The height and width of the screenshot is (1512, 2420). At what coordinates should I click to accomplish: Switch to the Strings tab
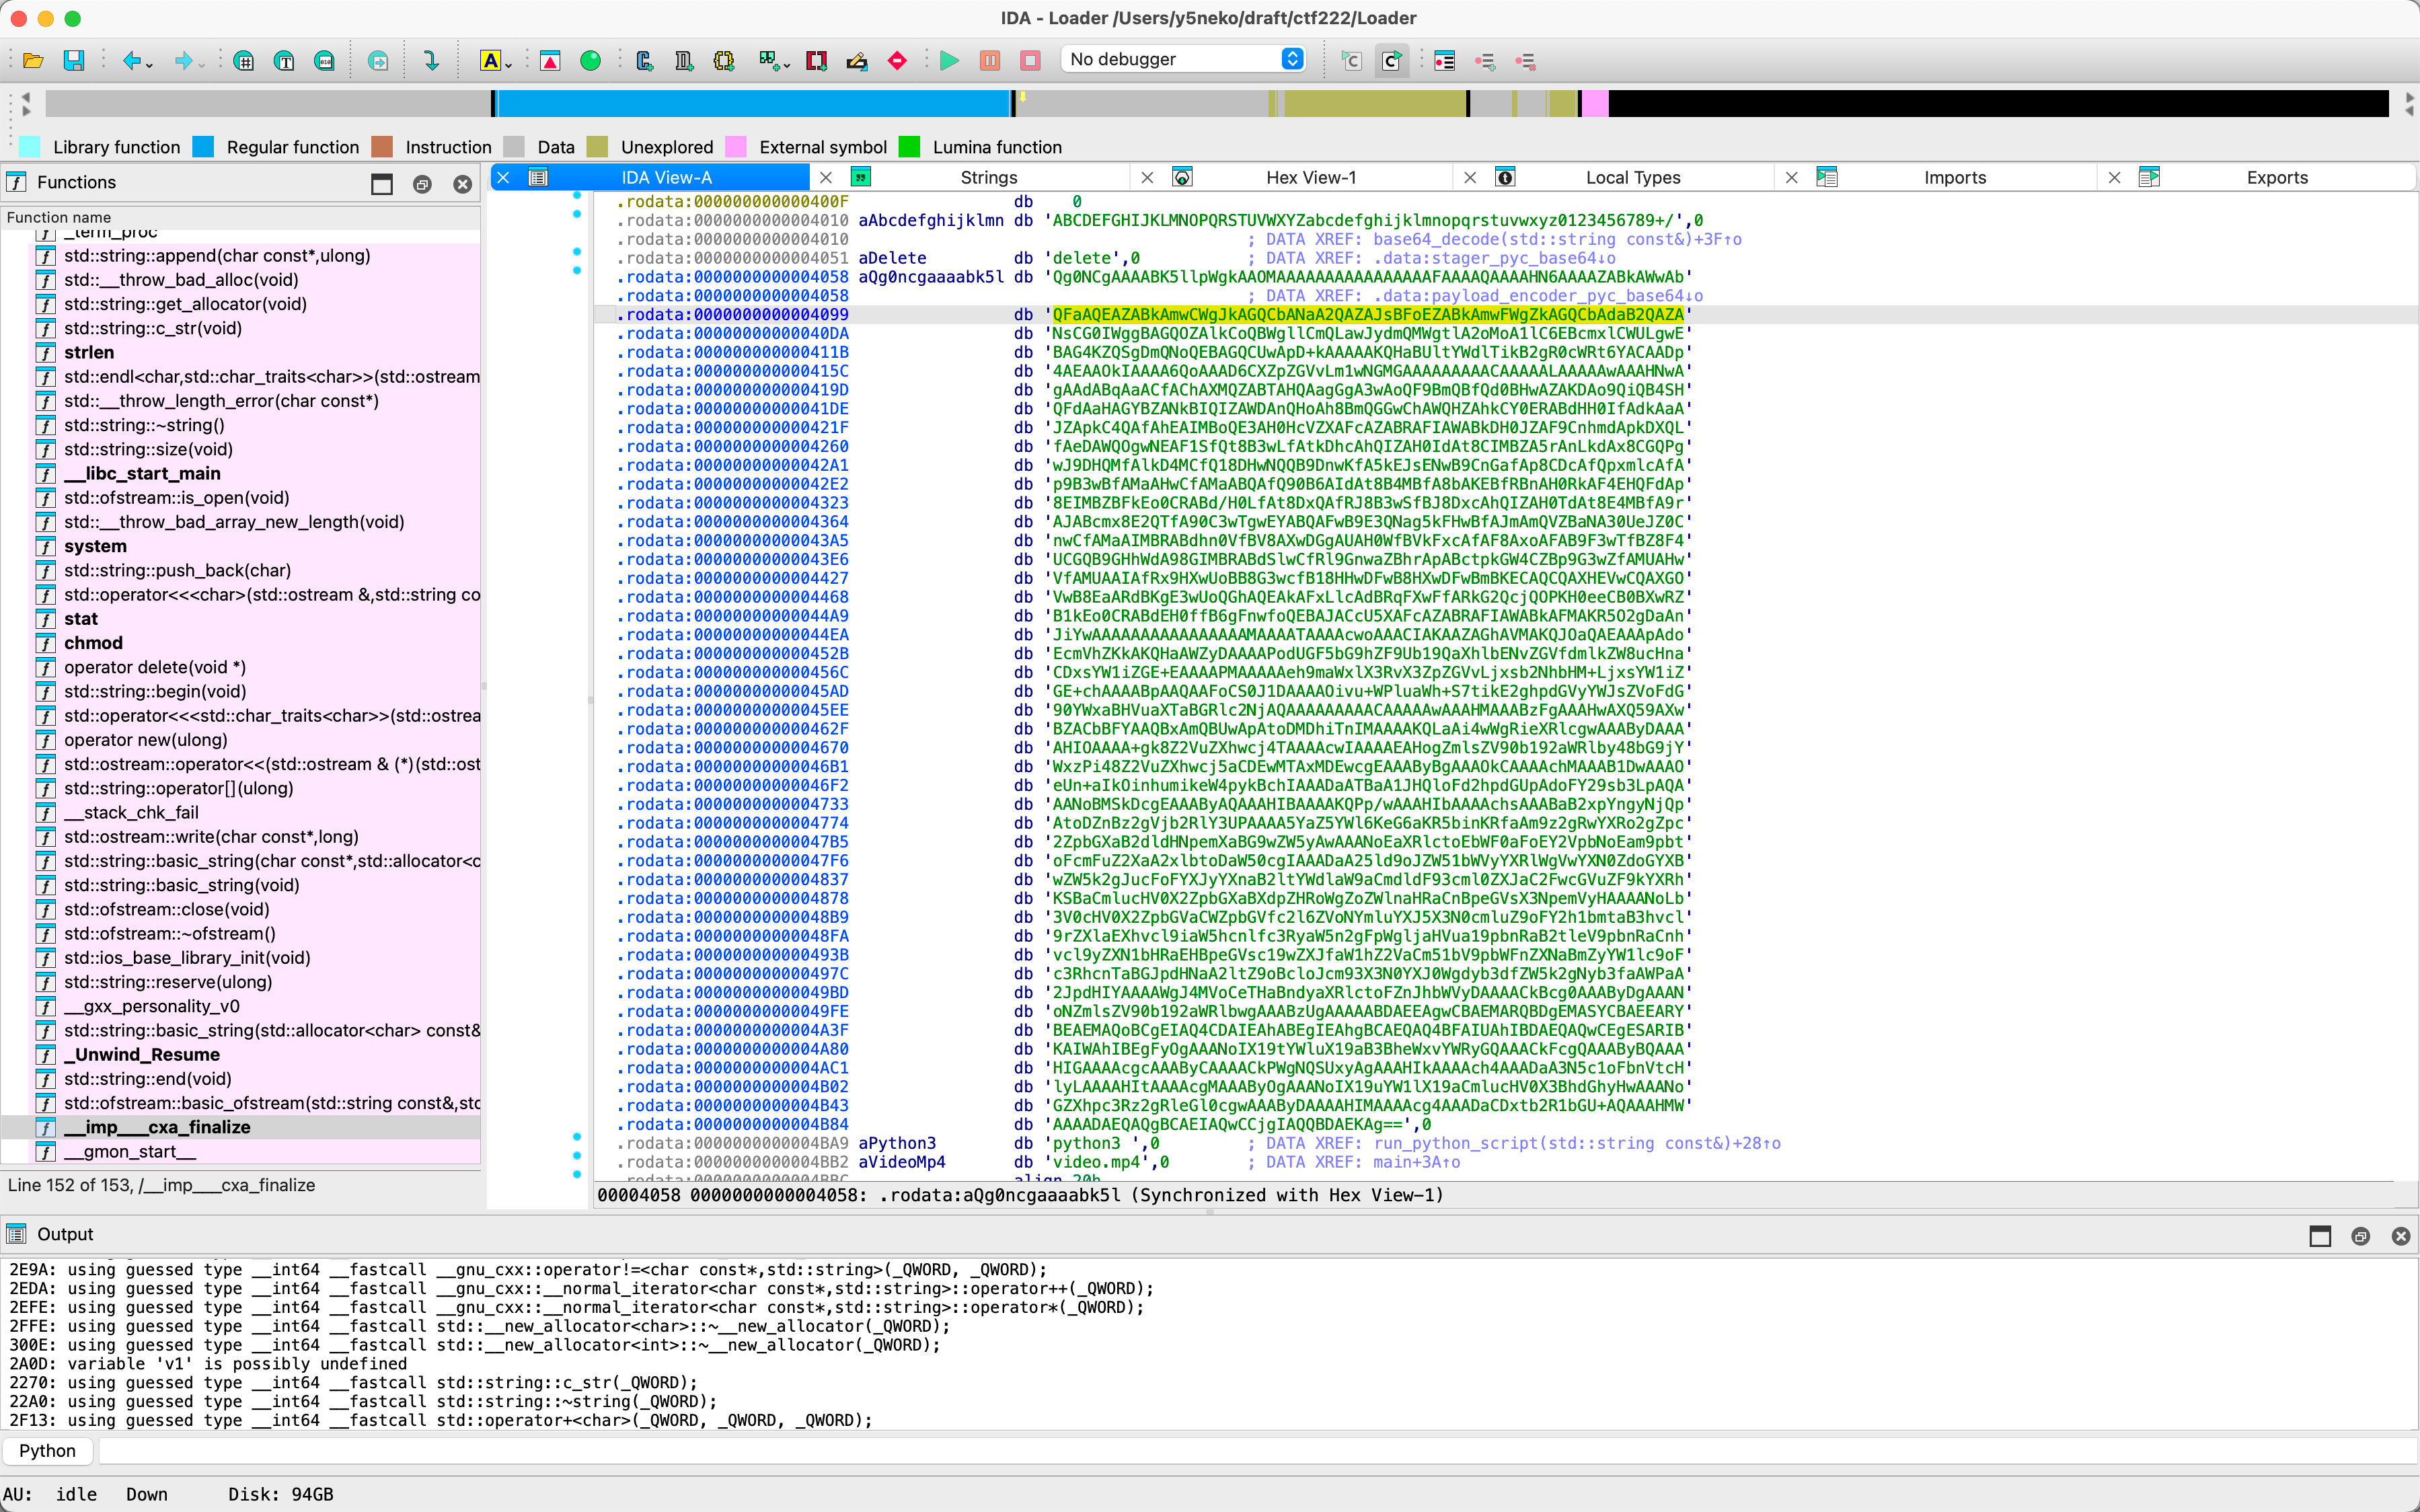988,177
